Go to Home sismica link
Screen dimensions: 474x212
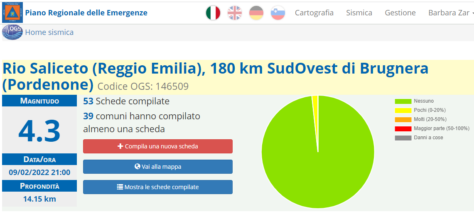click(x=49, y=32)
